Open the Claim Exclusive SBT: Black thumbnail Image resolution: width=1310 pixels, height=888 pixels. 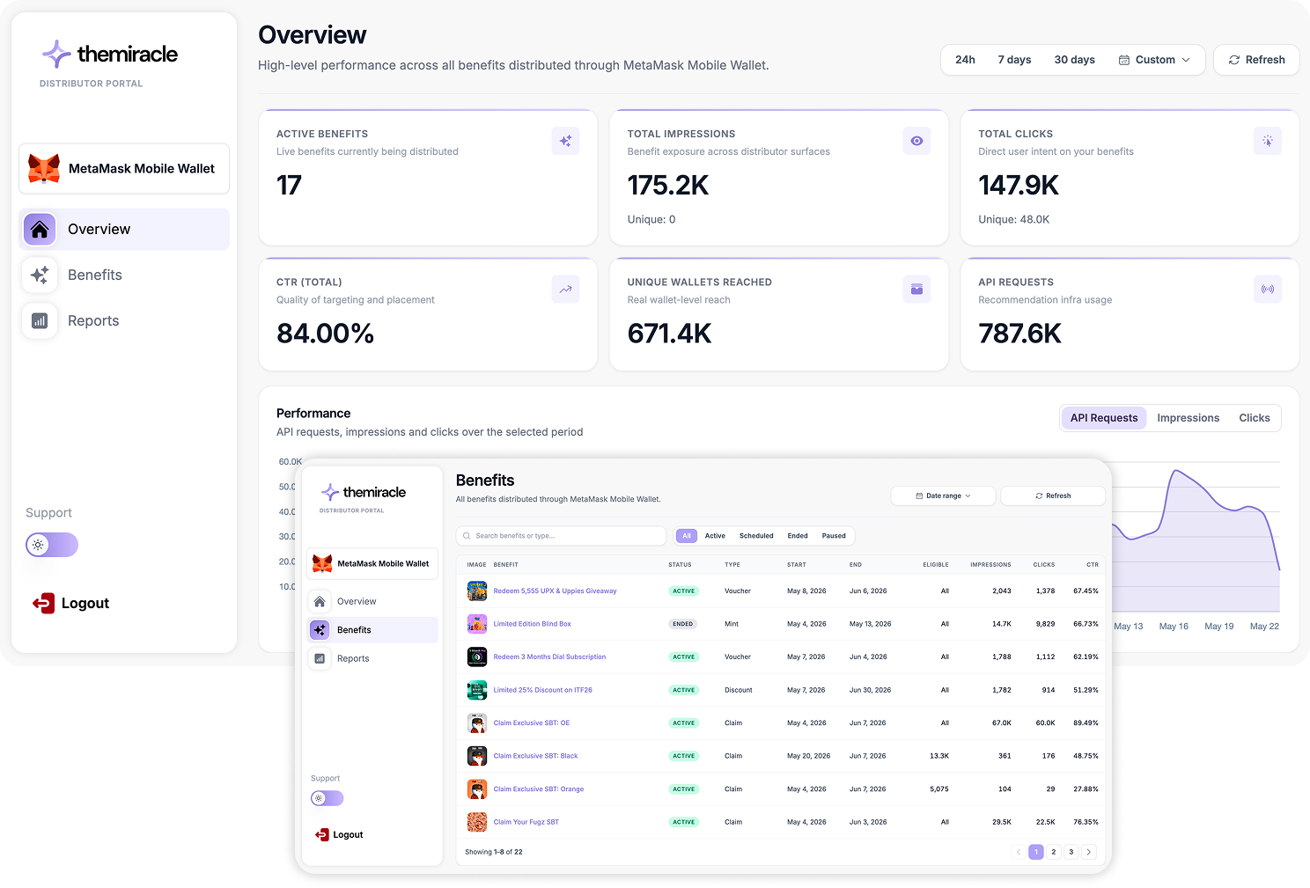(x=477, y=756)
